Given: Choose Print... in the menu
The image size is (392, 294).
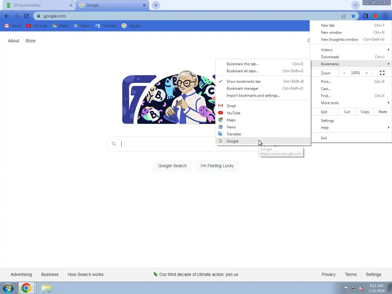Looking at the screenshot, I should [x=351, y=82].
